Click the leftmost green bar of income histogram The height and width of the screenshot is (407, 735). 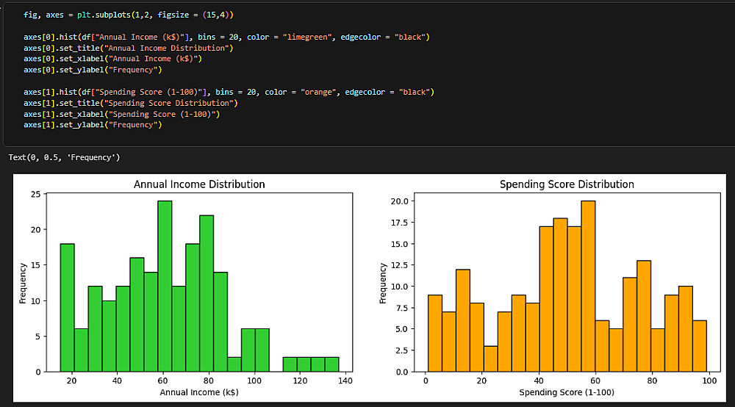tap(67, 309)
